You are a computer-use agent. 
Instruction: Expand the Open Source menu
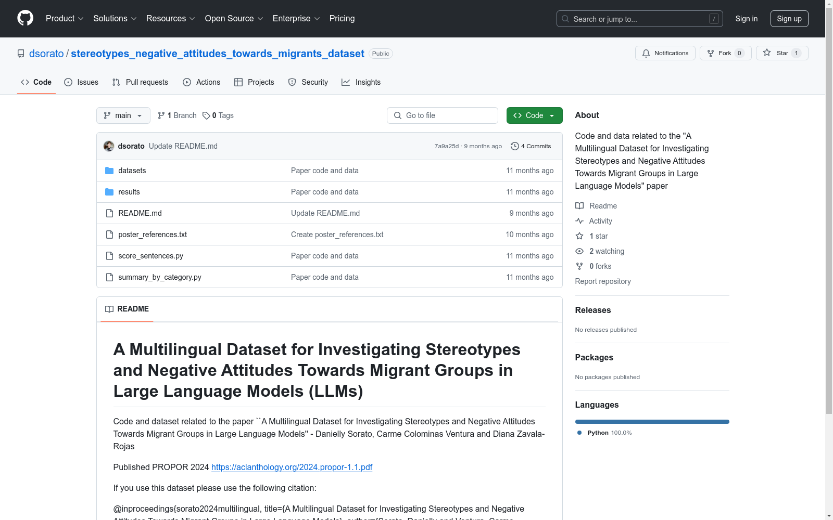coord(234,18)
